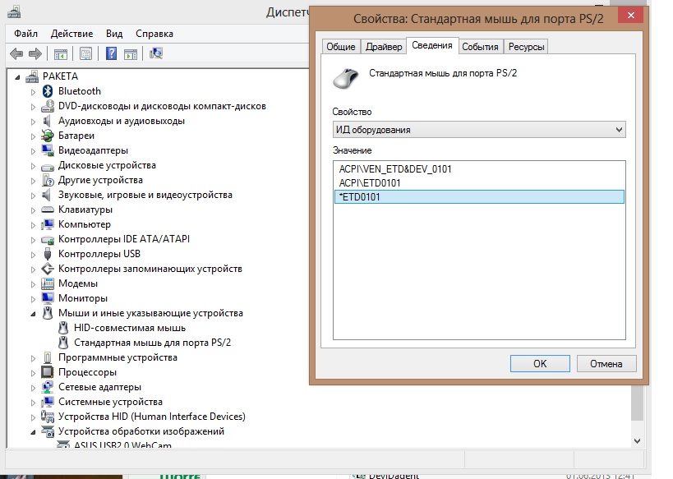The image size is (673, 479).
Task: Select the ACPI\VEN_ETD&DEV_0101 value
Action: pyautogui.click(x=395, y=168)
